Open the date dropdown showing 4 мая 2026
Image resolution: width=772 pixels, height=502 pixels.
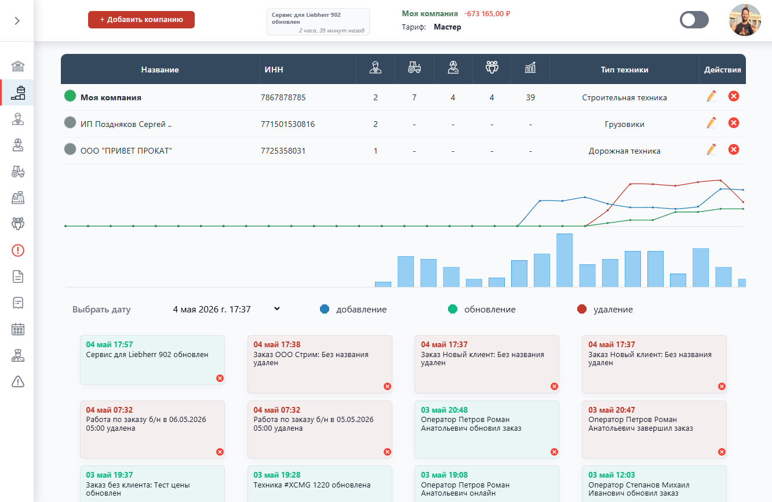coord(226,310)
